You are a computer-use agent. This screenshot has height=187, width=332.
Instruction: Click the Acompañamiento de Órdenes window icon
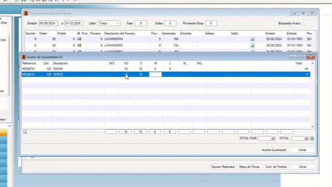coord(26,13)
